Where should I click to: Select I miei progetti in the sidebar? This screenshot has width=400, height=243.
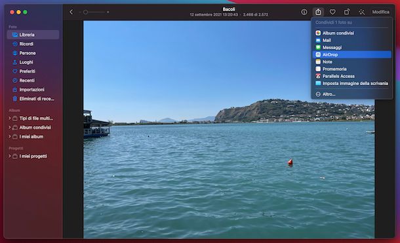click(x=33, y=156)
